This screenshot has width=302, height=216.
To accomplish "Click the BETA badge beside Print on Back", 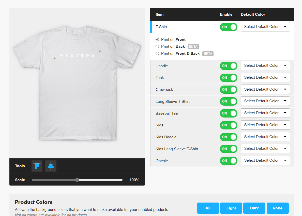I will pos(193,46).
